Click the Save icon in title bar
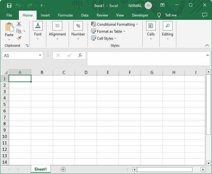 pos(9,5)
